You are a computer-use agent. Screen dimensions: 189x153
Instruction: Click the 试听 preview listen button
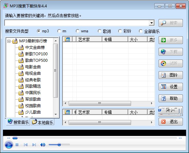171,63
